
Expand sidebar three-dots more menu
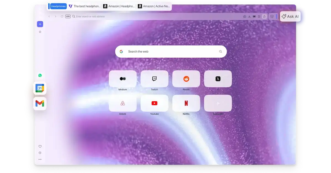(40, 159)
